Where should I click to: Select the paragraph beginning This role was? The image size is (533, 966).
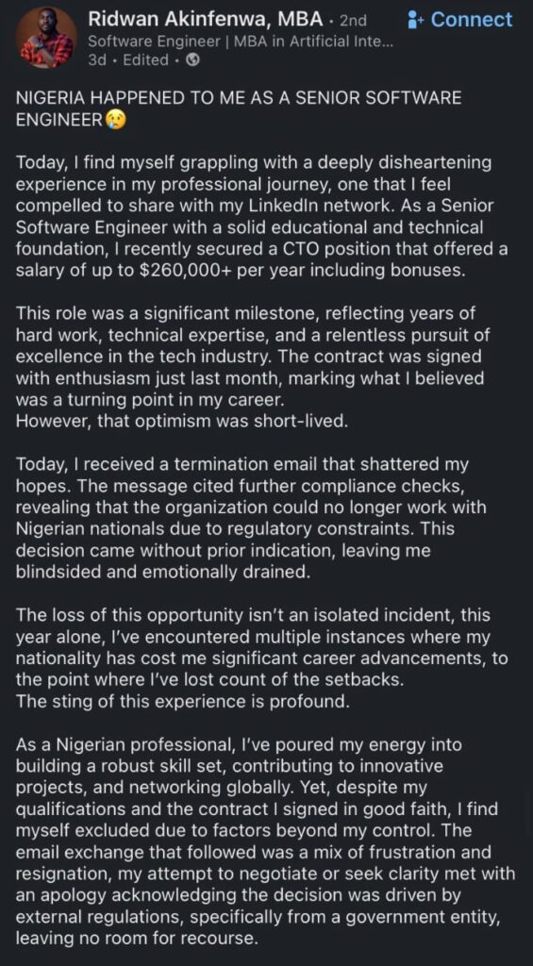(250, 356)
